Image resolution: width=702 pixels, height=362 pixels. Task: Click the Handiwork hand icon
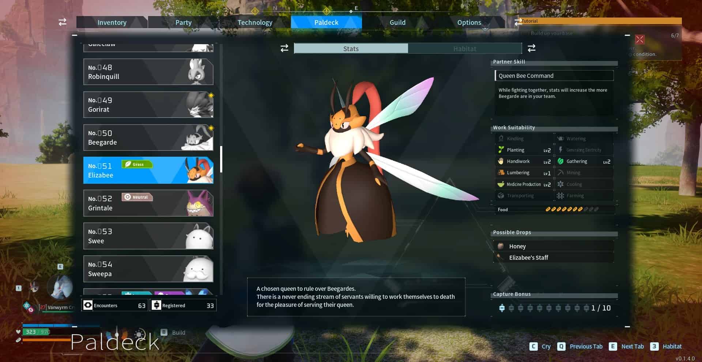(501, 161)
